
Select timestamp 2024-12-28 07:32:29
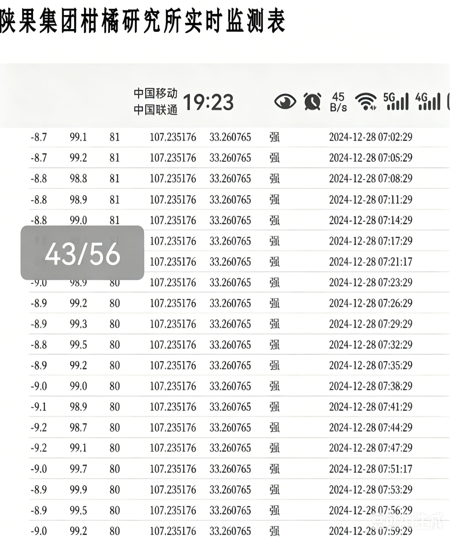370,345
